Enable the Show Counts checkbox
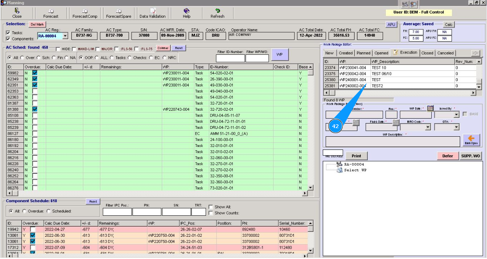This screenshot has width=487, height=259. tap(211, 213)
